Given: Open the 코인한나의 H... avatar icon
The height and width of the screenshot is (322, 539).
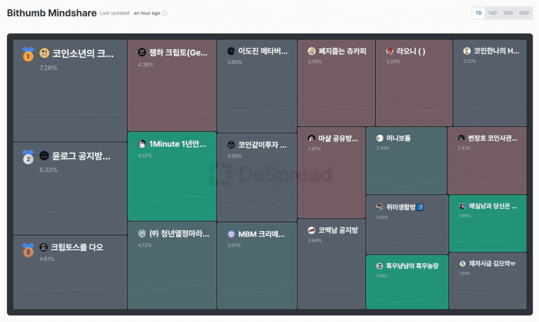Looking at the screenshot, I should click(467, 51).
